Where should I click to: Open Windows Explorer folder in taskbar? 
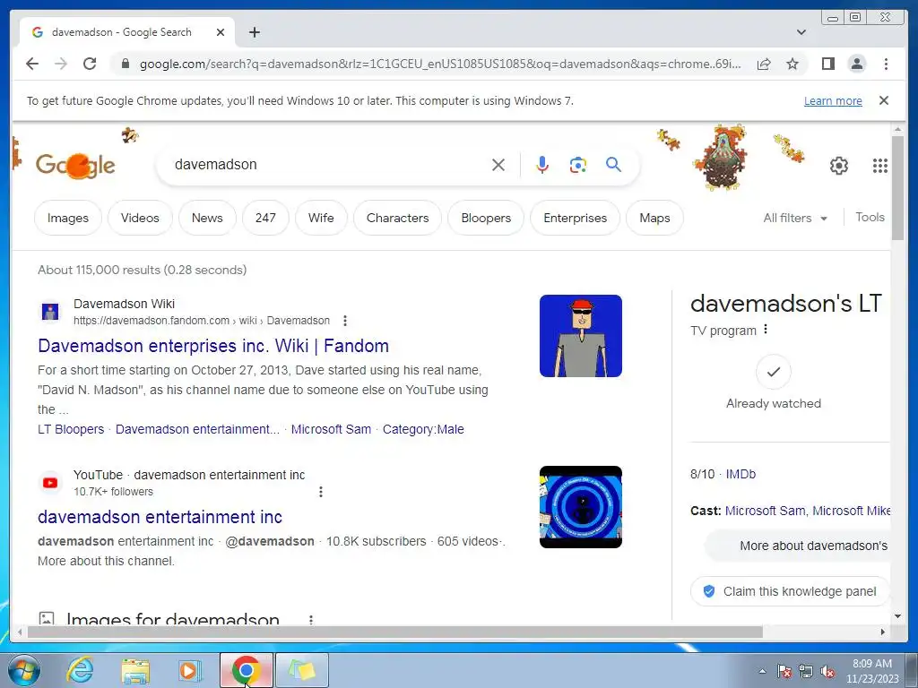click(135, 670)
